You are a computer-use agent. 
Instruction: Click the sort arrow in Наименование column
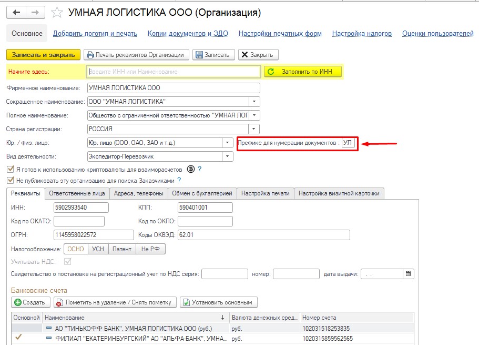[x=223, y=318]
